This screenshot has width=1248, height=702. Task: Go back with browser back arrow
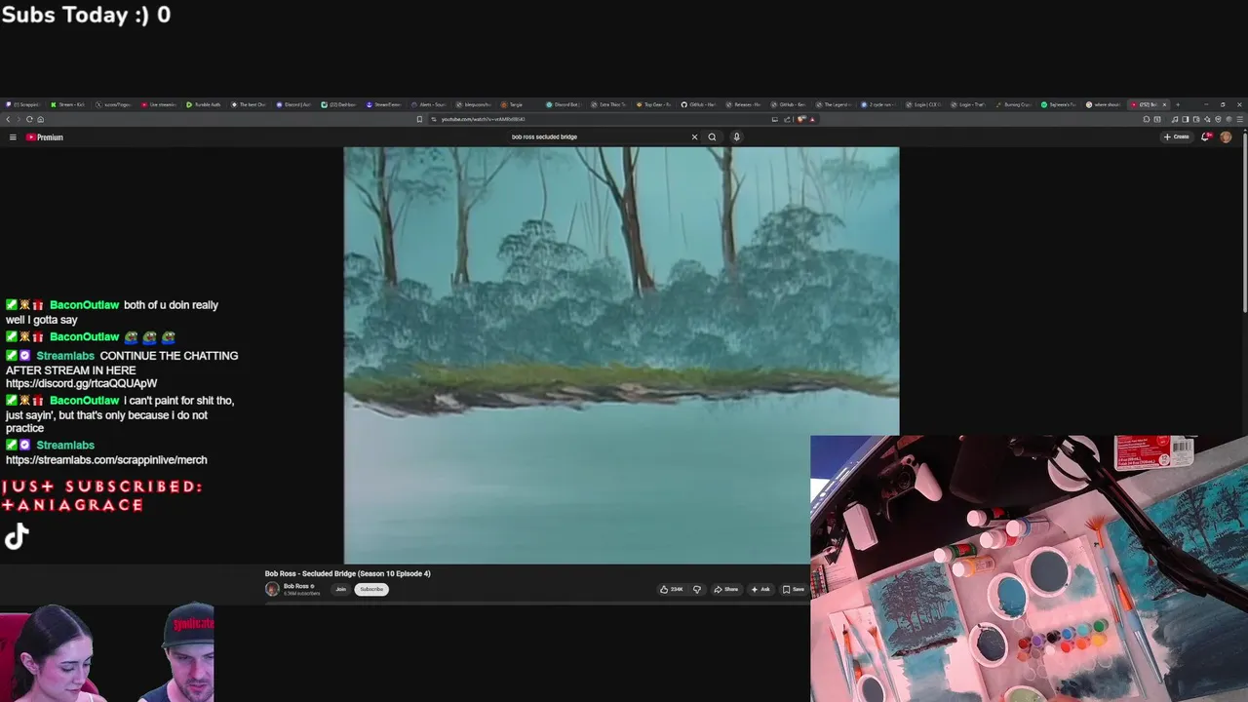pyautogui.click(x=8, y=119)
